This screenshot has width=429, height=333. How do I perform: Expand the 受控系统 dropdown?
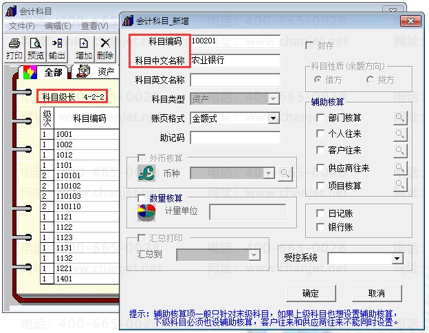click(397, 258)
